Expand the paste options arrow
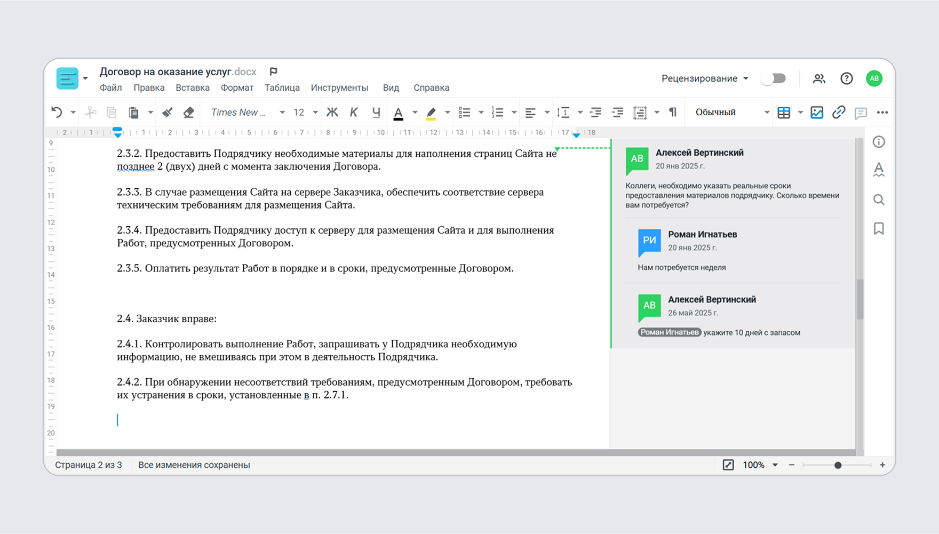 tap(150, 113)
